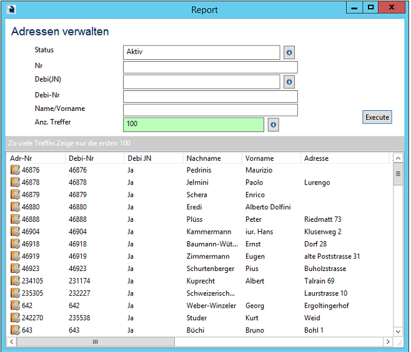Click the horizontal scrollbar right arrow
411x352 pixels.
click(x=388, y=342)
